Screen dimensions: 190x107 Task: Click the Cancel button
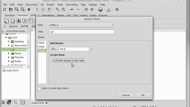(126, 95)
